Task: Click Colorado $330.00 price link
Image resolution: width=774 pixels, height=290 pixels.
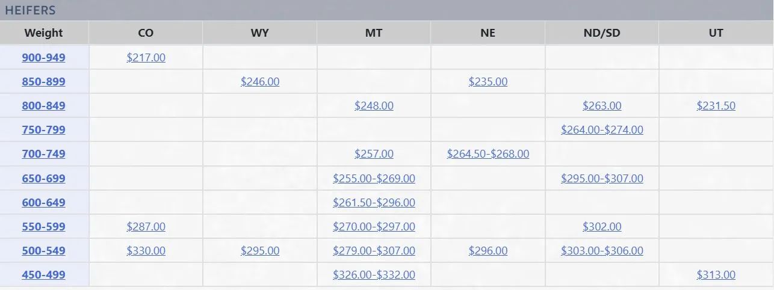Action: point(146,251)
